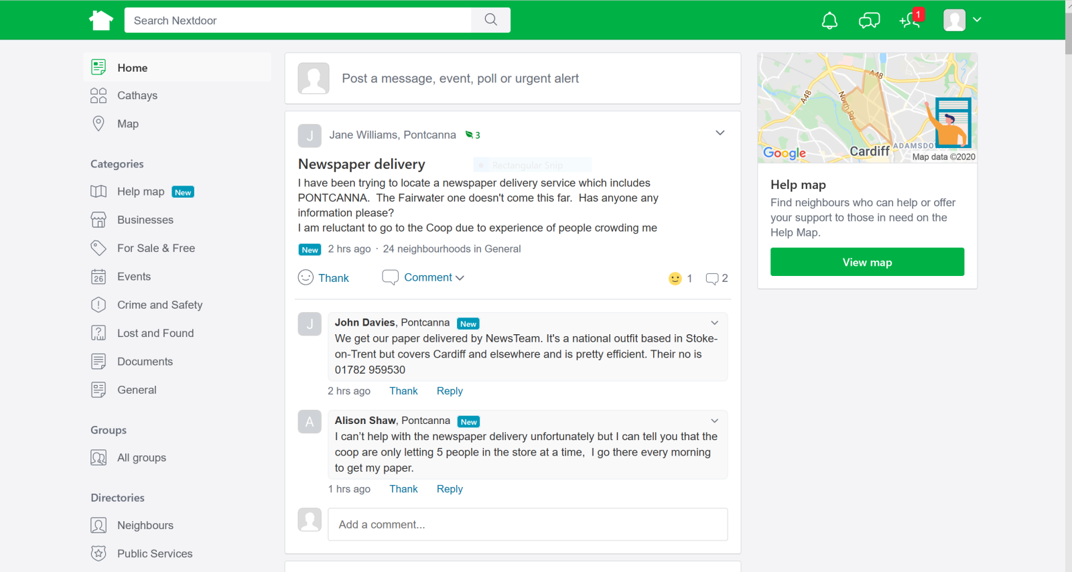This screenshot has height=572, width=1072.
Task: Click the Businesses storefront icon
Action: pos(98,220)
